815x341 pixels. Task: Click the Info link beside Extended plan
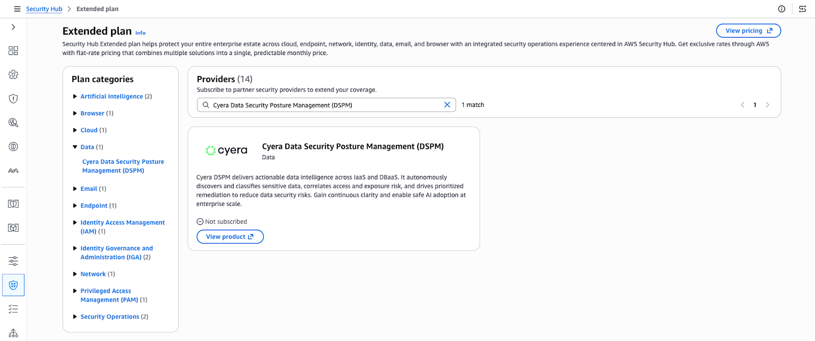click(x=140, y=33)
